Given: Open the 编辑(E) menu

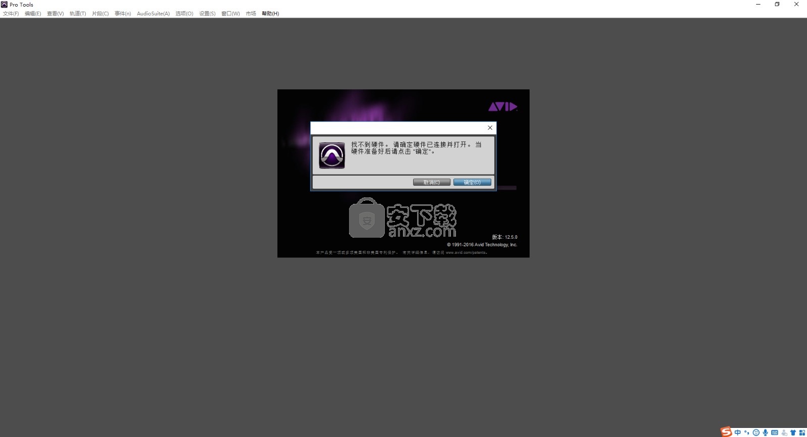Looking at the screenshot, I should [x=33, y=14].
